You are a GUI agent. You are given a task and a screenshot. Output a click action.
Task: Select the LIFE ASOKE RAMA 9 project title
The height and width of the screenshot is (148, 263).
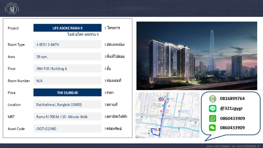coord(67,28)
